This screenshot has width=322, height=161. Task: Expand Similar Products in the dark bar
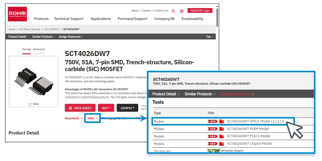coord(44,37)
